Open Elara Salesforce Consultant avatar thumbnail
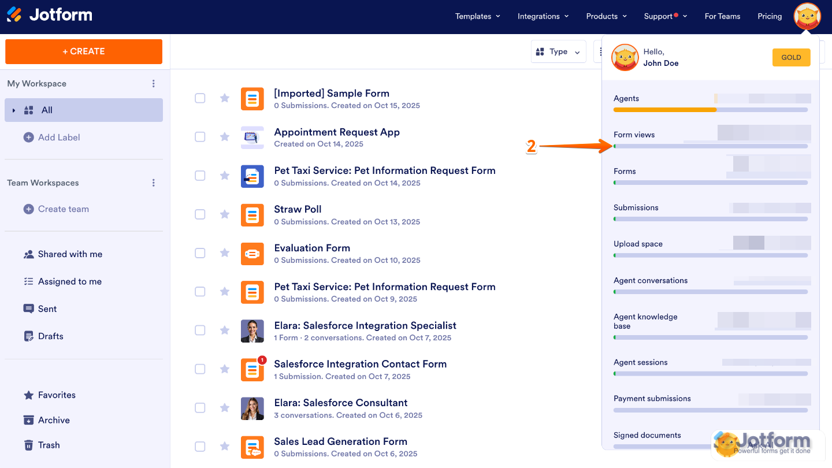This screenshot has width=832, height=468. pyautogui.click(x=252, y=408)
